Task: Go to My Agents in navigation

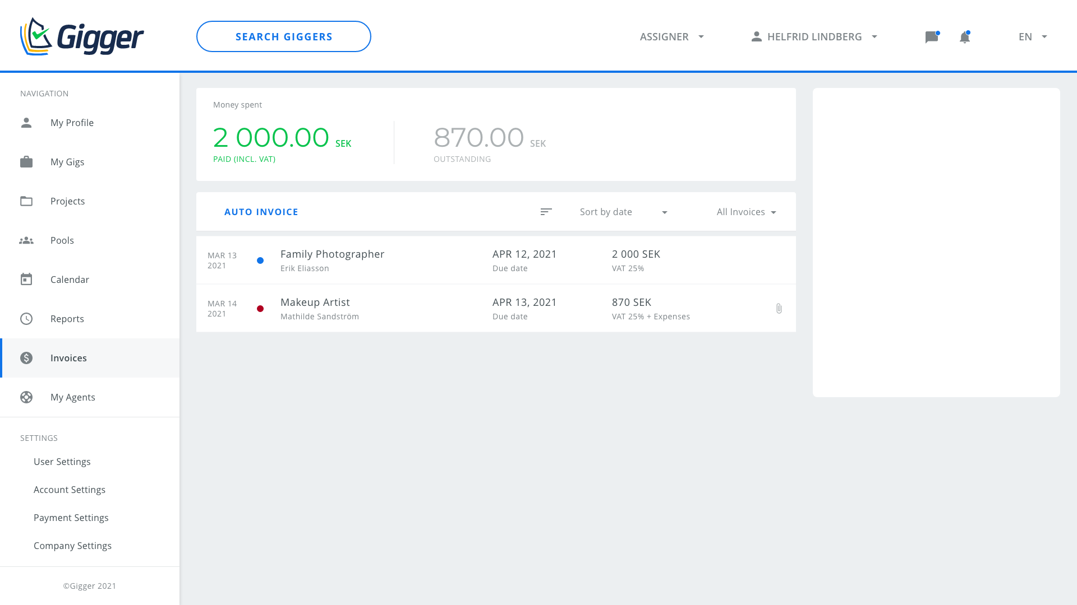Action: (x=73, y=397)
